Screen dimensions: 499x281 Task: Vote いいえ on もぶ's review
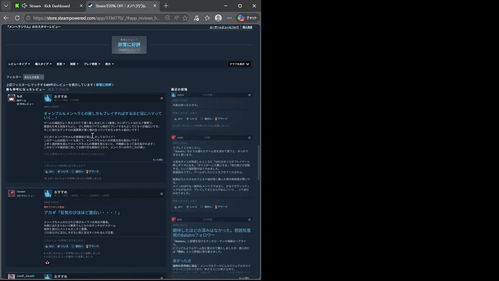[x=63, y=171]
